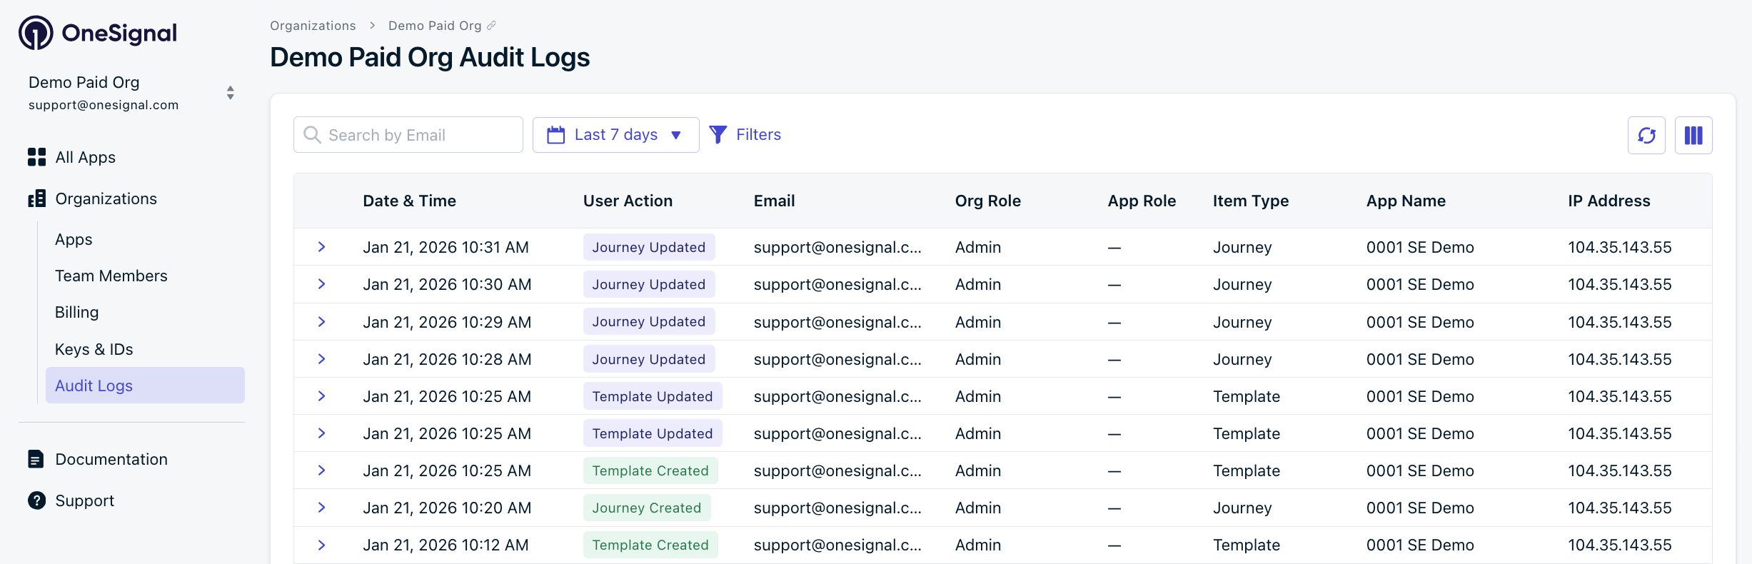Viewport: 1752px width, 564px height.
Task: Click the Email column header
Action: coord(774,201)
